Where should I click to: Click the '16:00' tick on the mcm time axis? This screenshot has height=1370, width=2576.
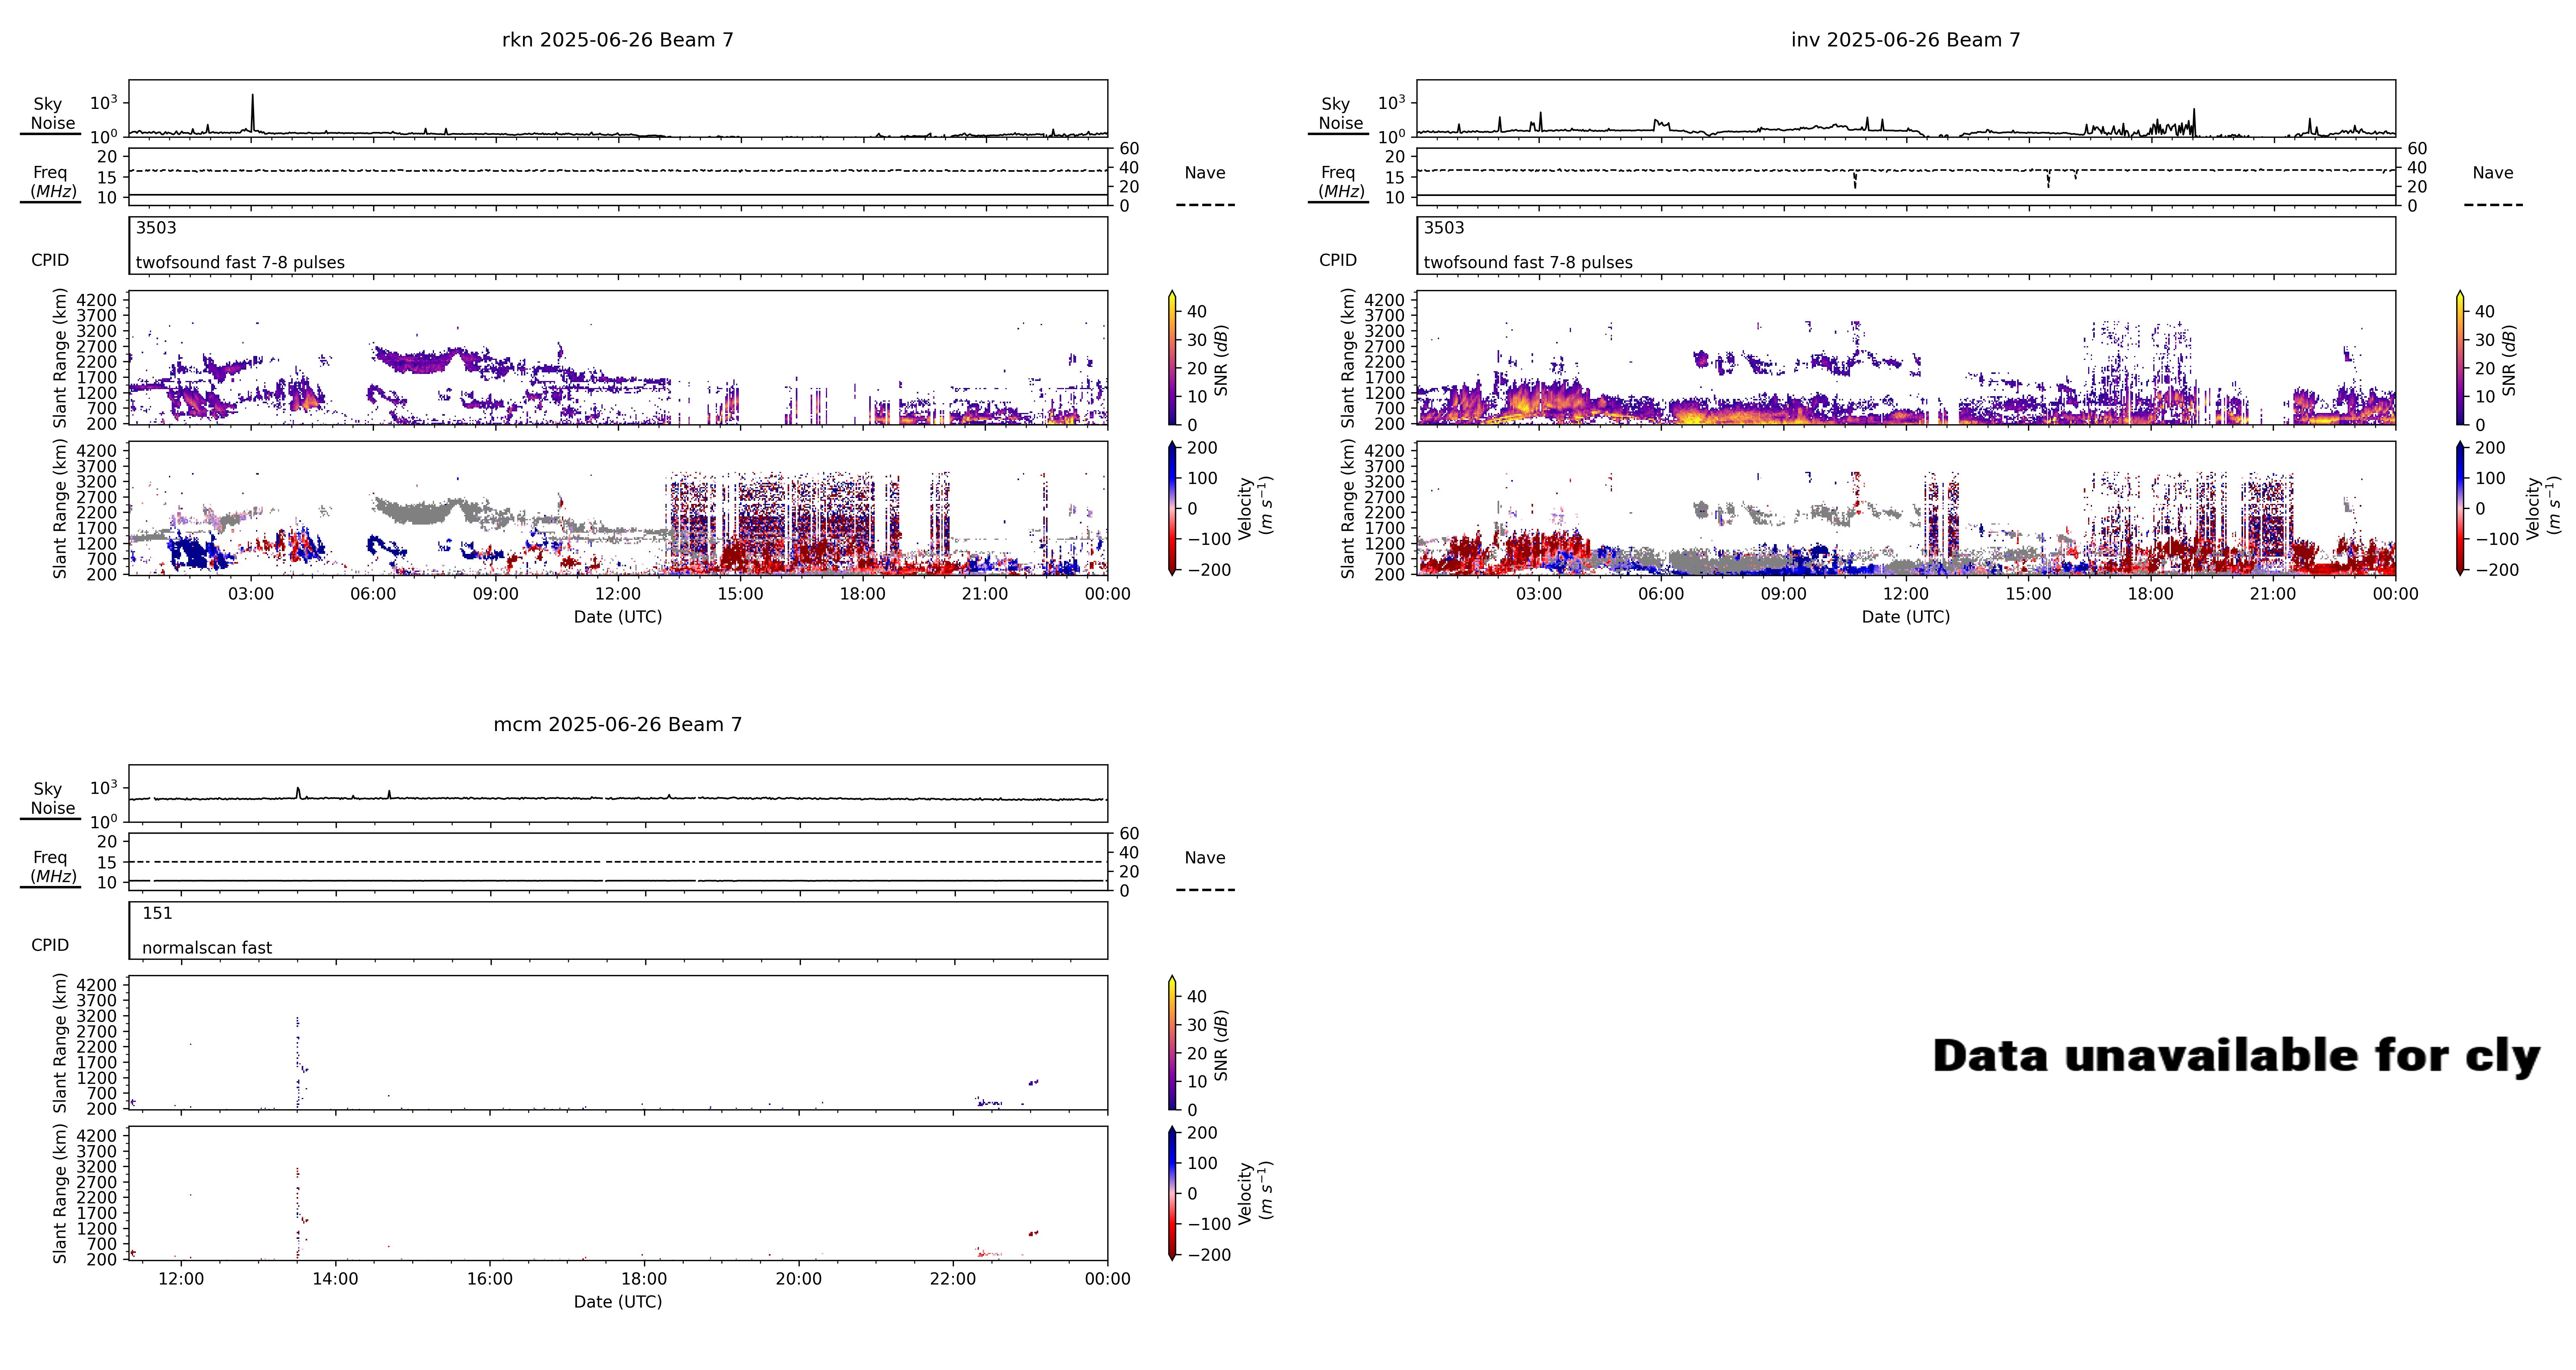tap(489, 1279)
